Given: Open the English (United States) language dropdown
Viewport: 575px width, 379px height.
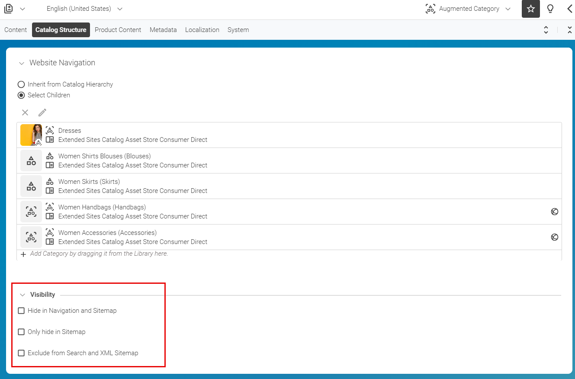Looking at the screenshot, I should (x=84, y=9).
